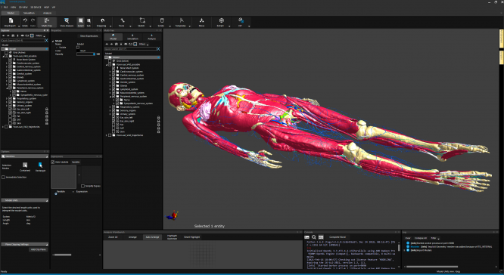Toggle Grid (Active) checkbox in Explorer
The width and height of the screenshot is (504, 275).
coord(6,52)
